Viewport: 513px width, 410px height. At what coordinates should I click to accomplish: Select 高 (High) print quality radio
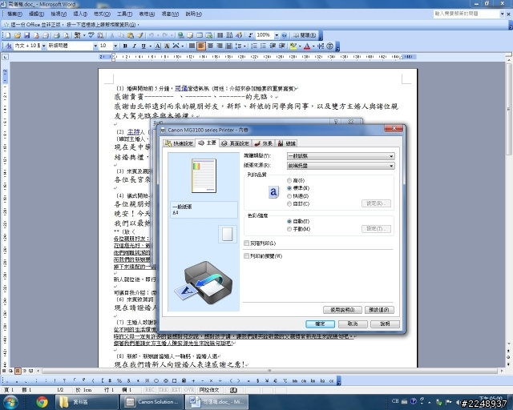[289, 180]
